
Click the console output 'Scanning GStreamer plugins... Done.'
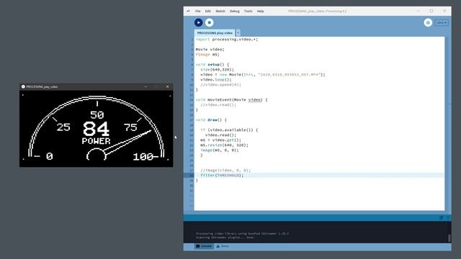tap(225, 237)
